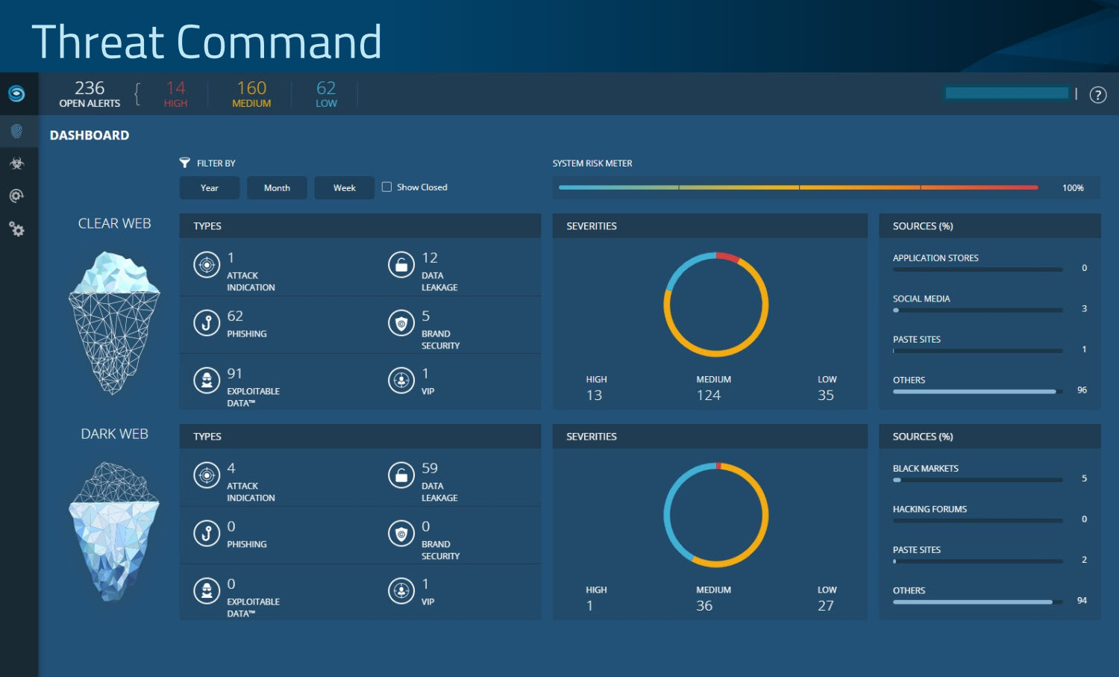Click the filter funnel icon

[185, 163]
